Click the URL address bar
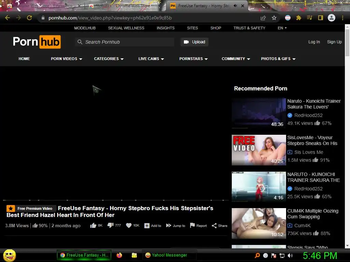 [150, 18]
